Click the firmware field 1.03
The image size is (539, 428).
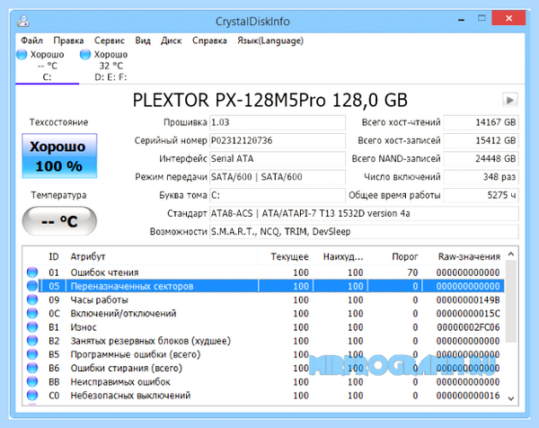277,122
